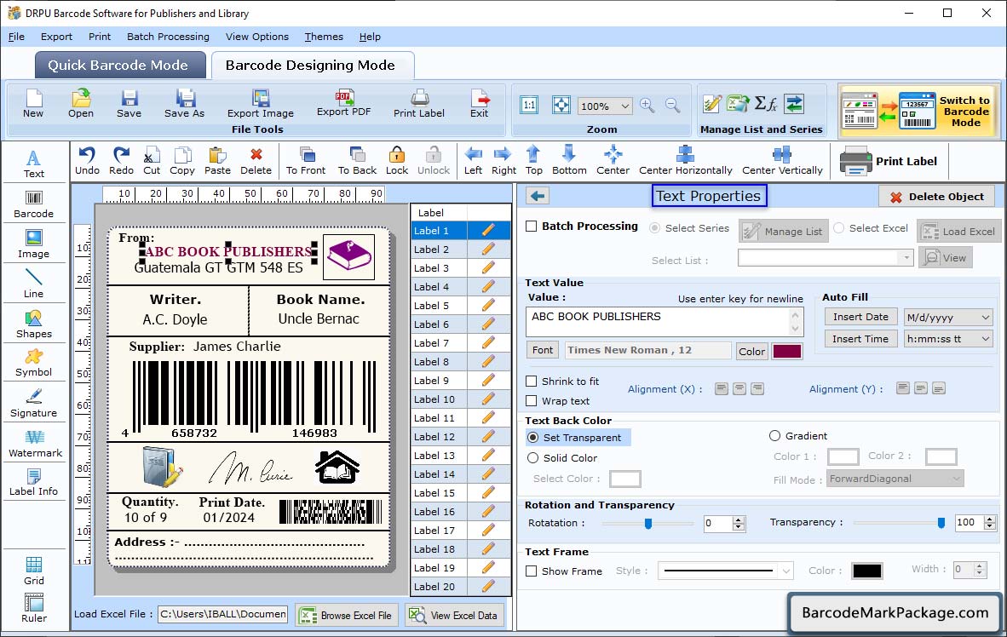Lock the selected object
The image size is (1007, 637).
397,161
